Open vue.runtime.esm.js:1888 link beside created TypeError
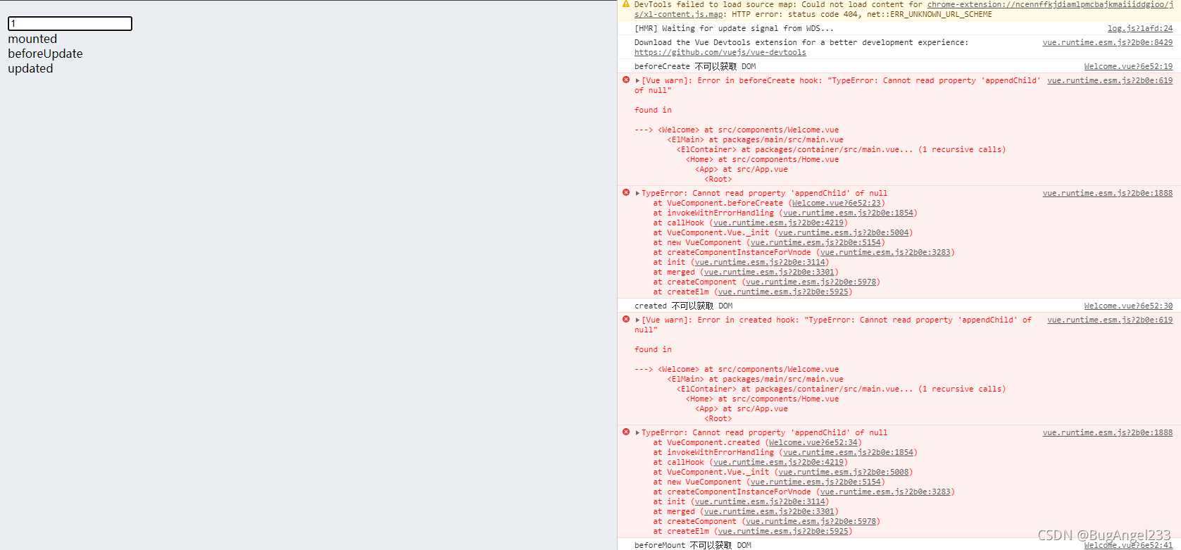Viewport: 1181px width, 550px height. coord(1108,433)
